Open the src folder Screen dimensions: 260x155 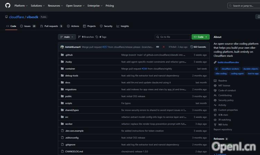coord(67,117)
